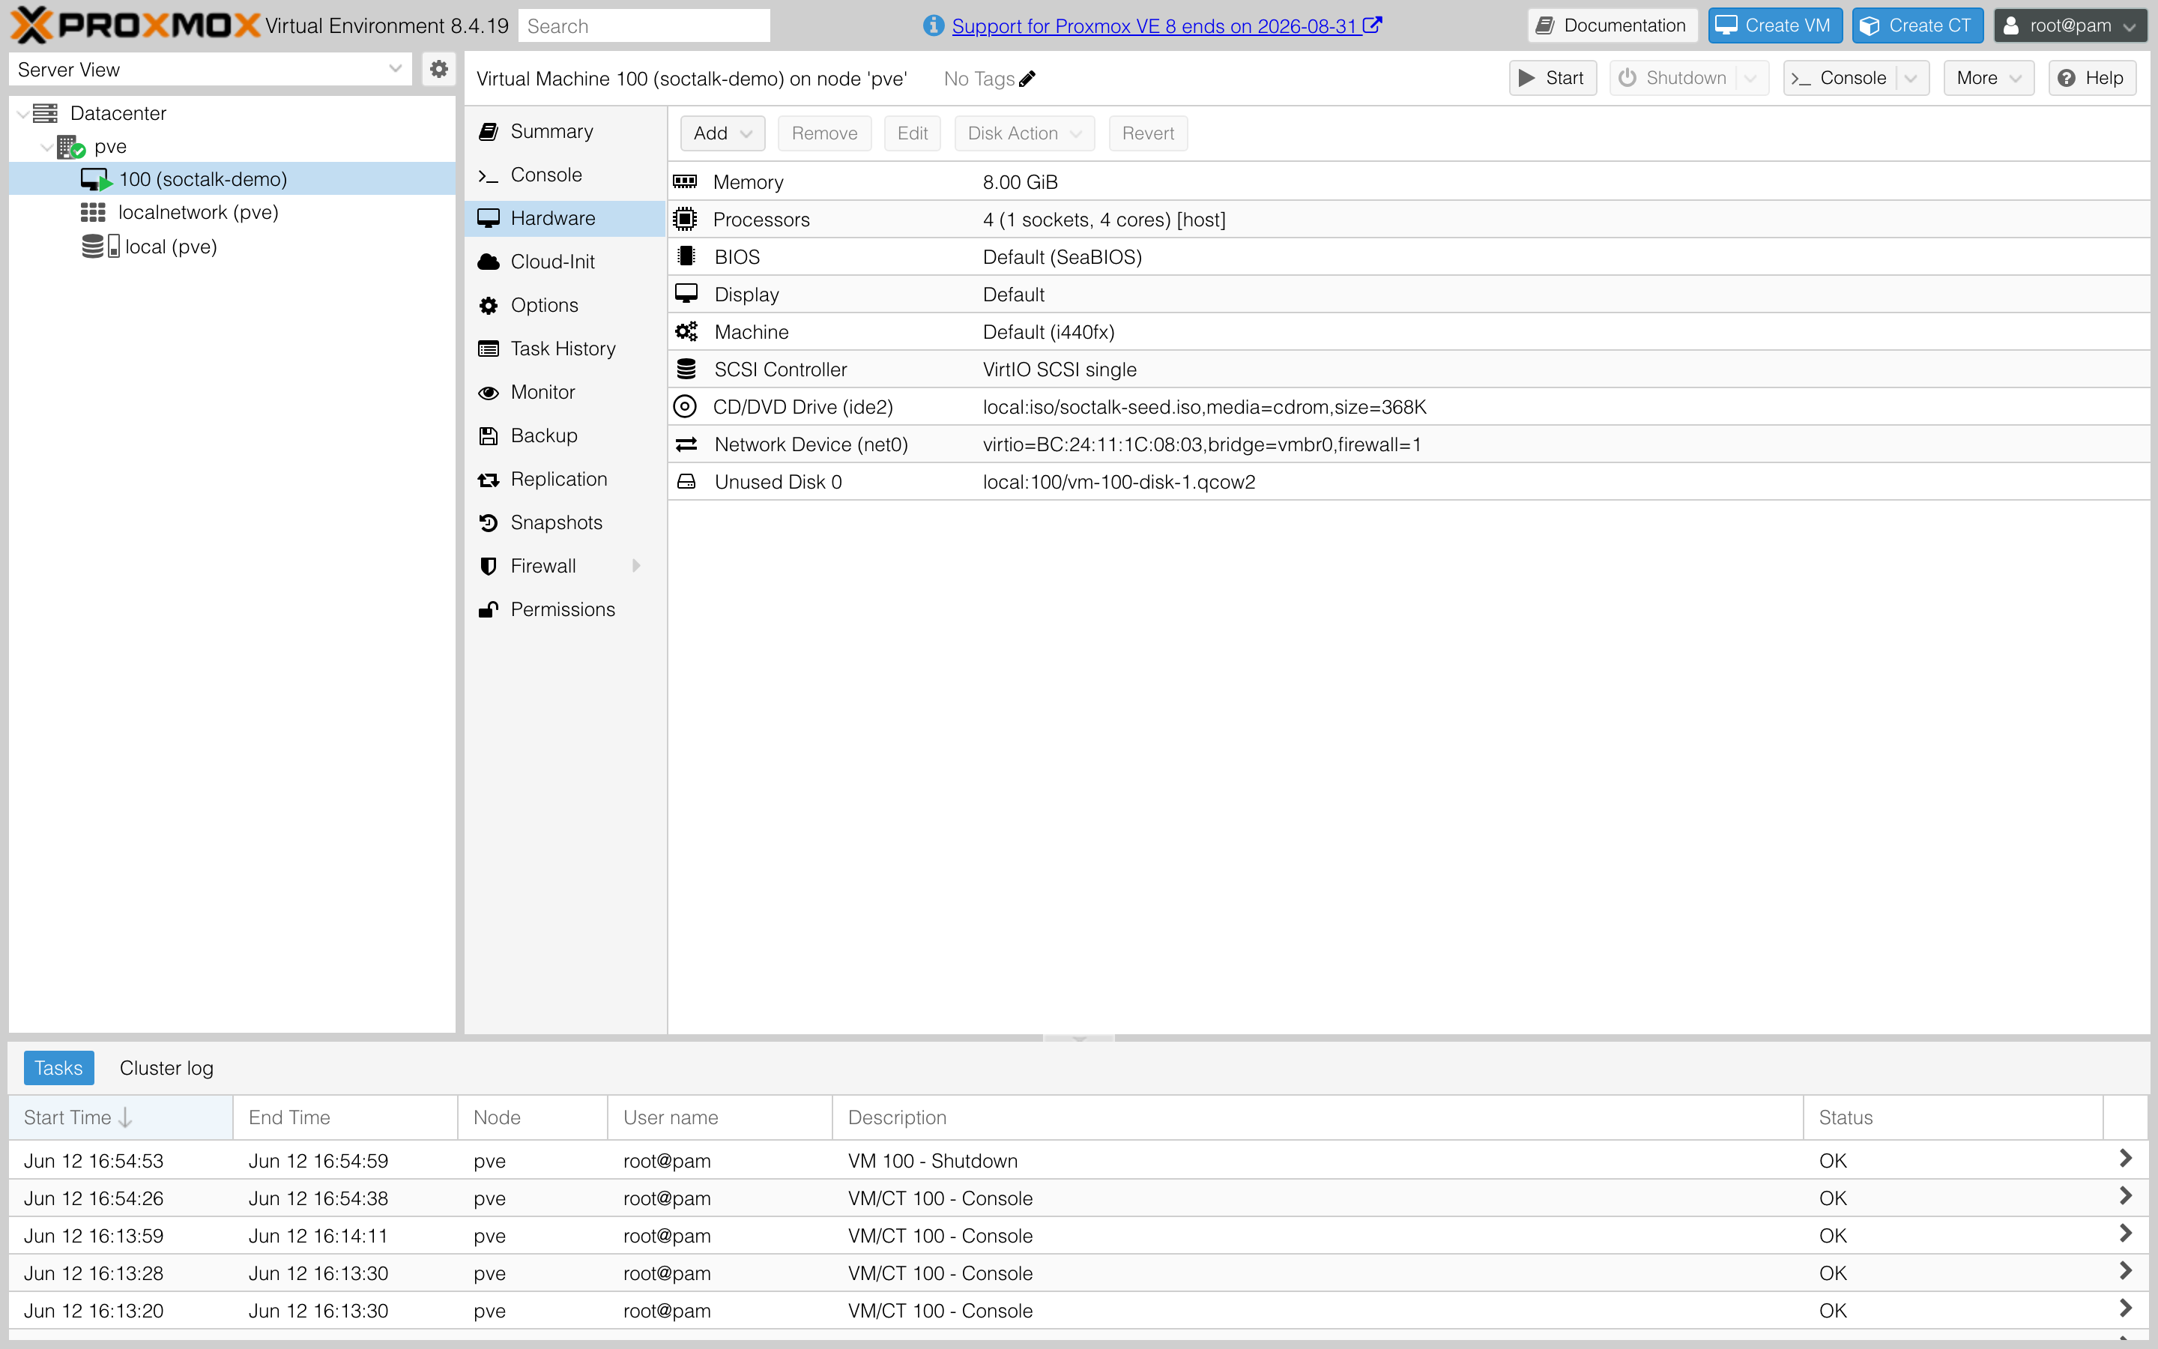The width and height of the screenshot is (2158, 1349).
Task: Start the virtual machine
Action: tap(1553, 79)
